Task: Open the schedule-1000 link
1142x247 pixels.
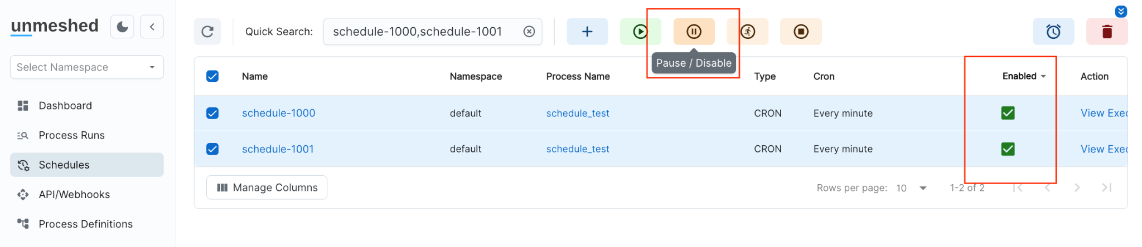Action: click(278, 113)
